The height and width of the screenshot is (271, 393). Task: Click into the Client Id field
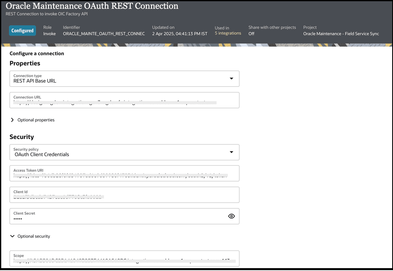pyautogui.click(x=124, y=195)
